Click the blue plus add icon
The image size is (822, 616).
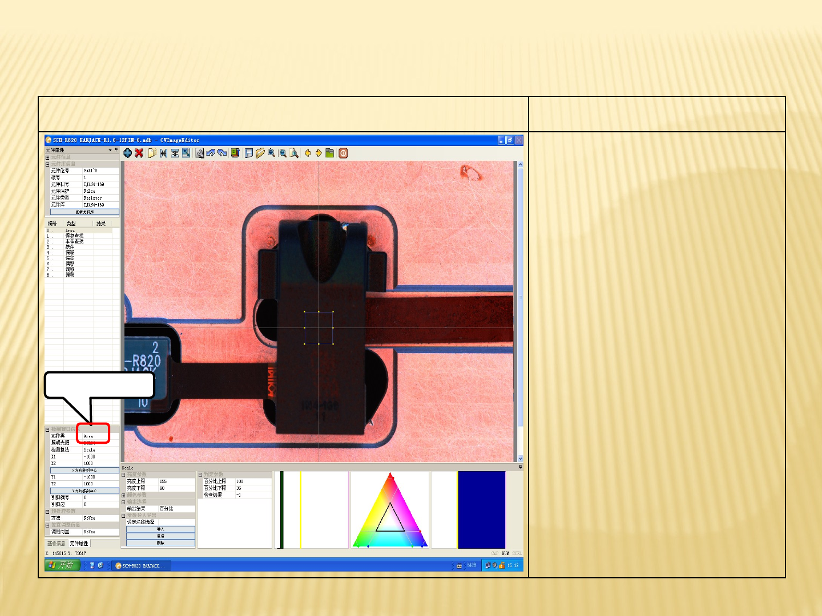click(128, 153)
